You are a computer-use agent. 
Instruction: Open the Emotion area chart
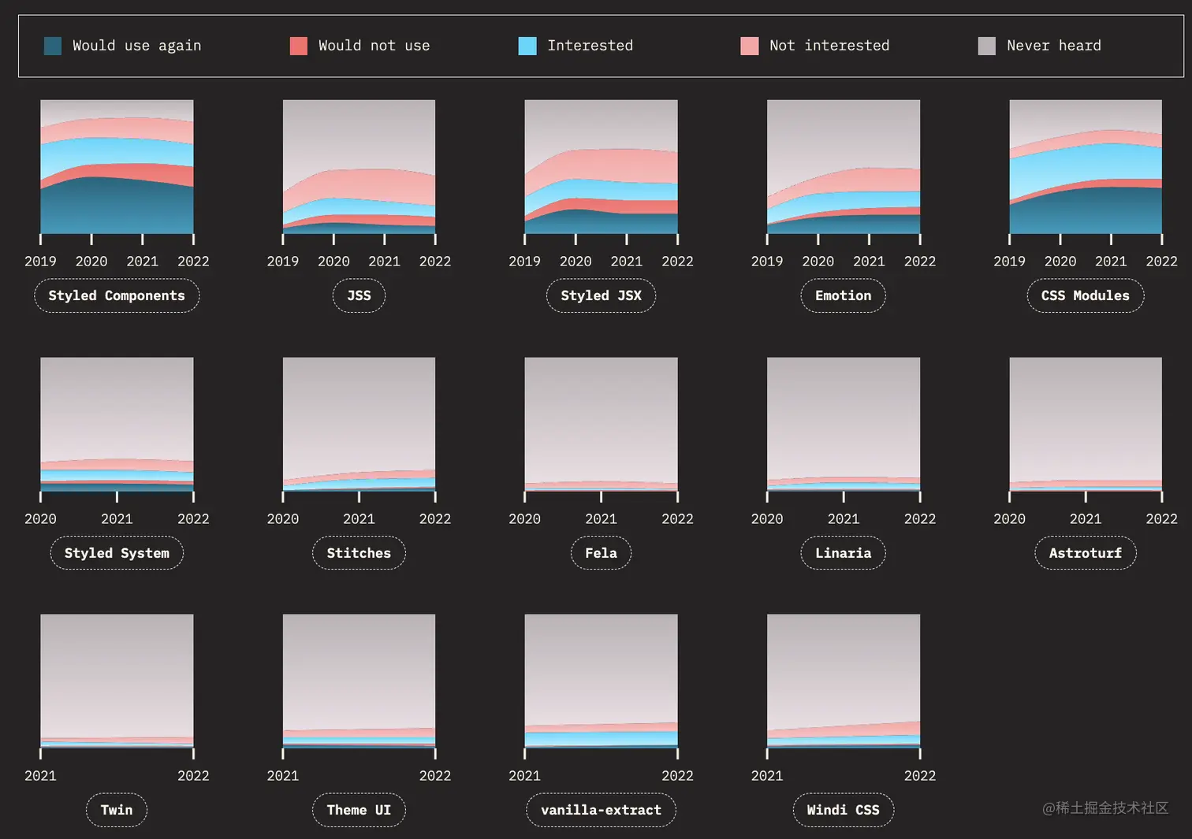(x=844, y=167)
